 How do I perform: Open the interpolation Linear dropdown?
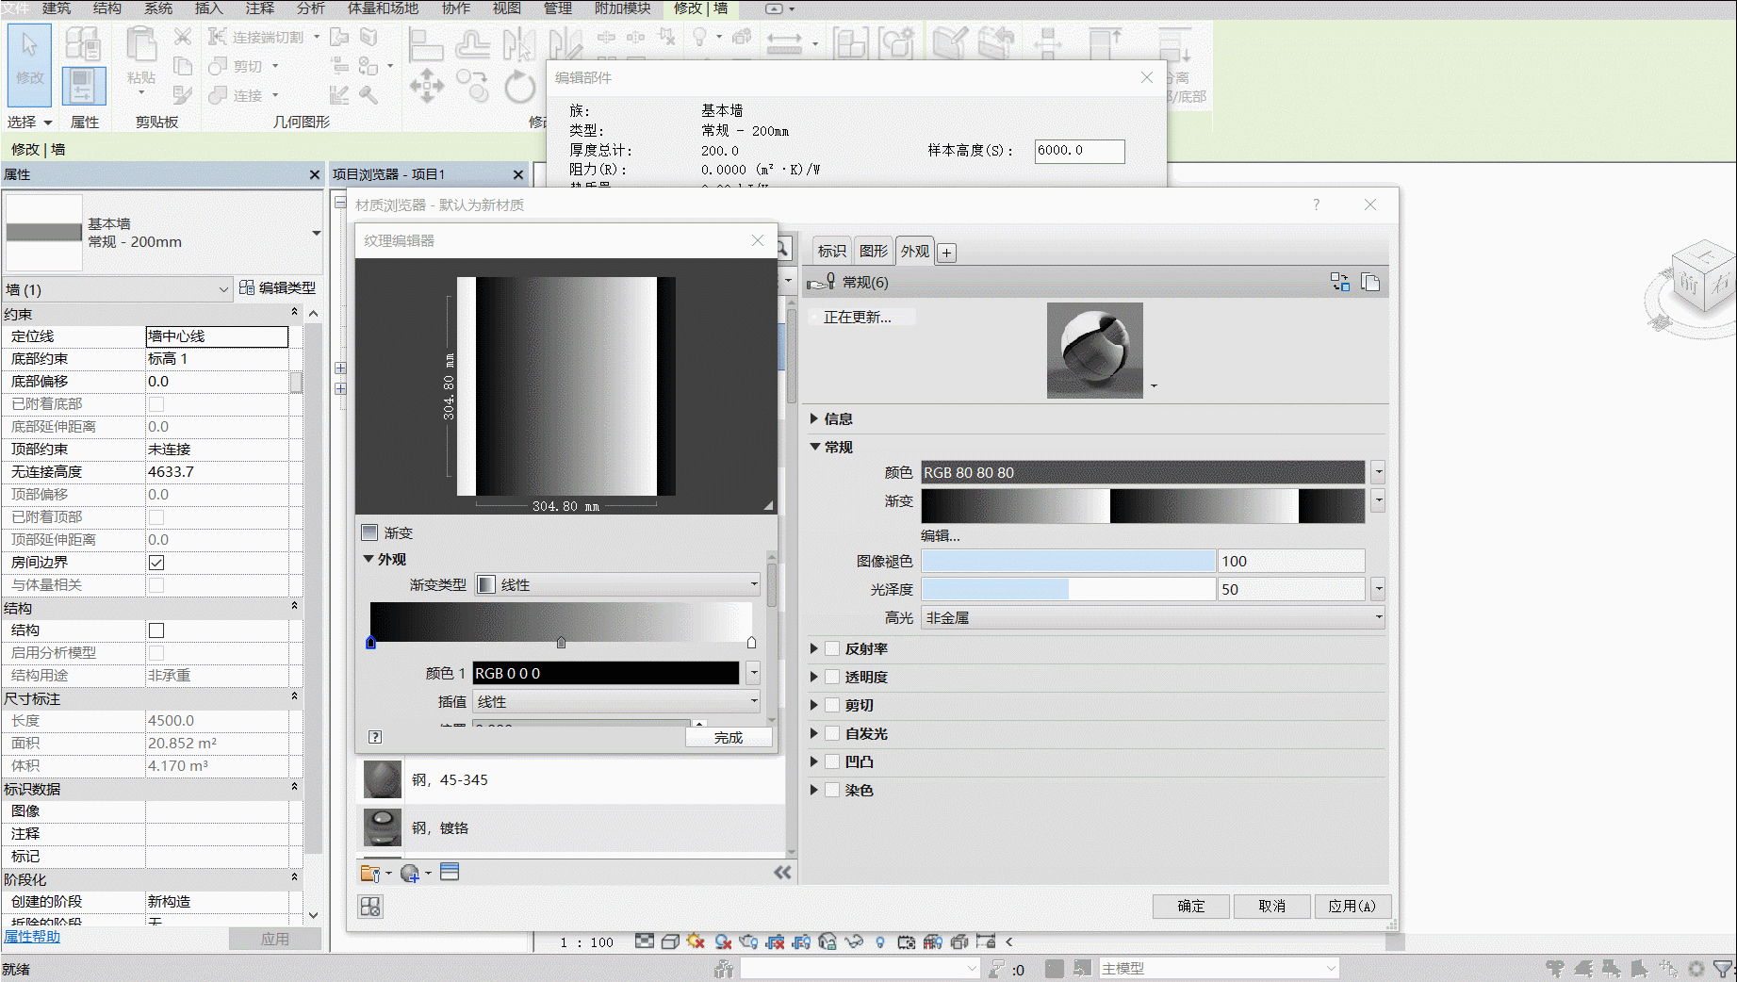coord(617,701)
